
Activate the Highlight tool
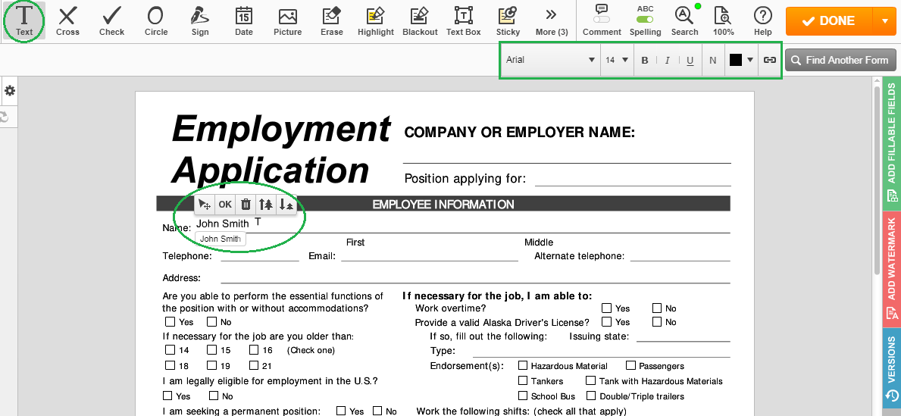coord(376,20)
